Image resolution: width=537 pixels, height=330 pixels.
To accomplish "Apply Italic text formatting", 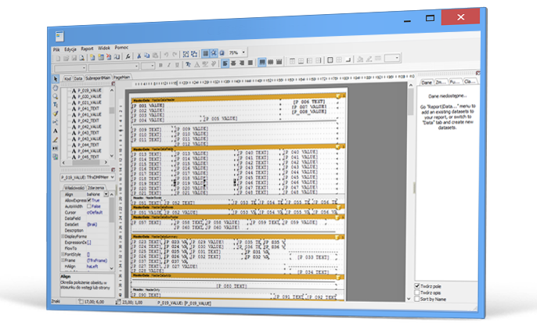I will tap(168, 66).
